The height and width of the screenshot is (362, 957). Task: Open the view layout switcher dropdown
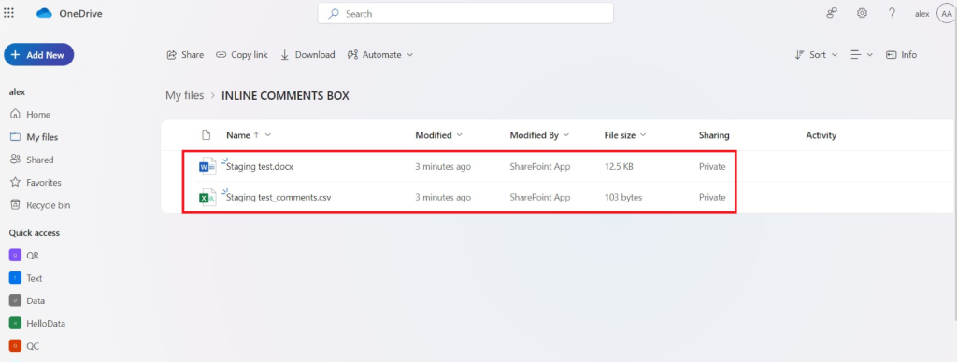pos(862,55)
